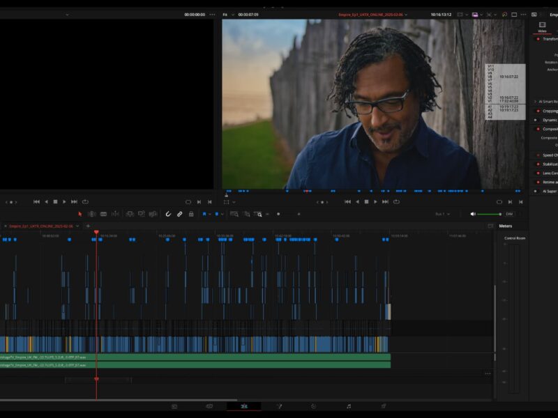The height and width of the screenshot is (418, 558).
Task: Add a blue flag to clip
Action: click(204, 214)
